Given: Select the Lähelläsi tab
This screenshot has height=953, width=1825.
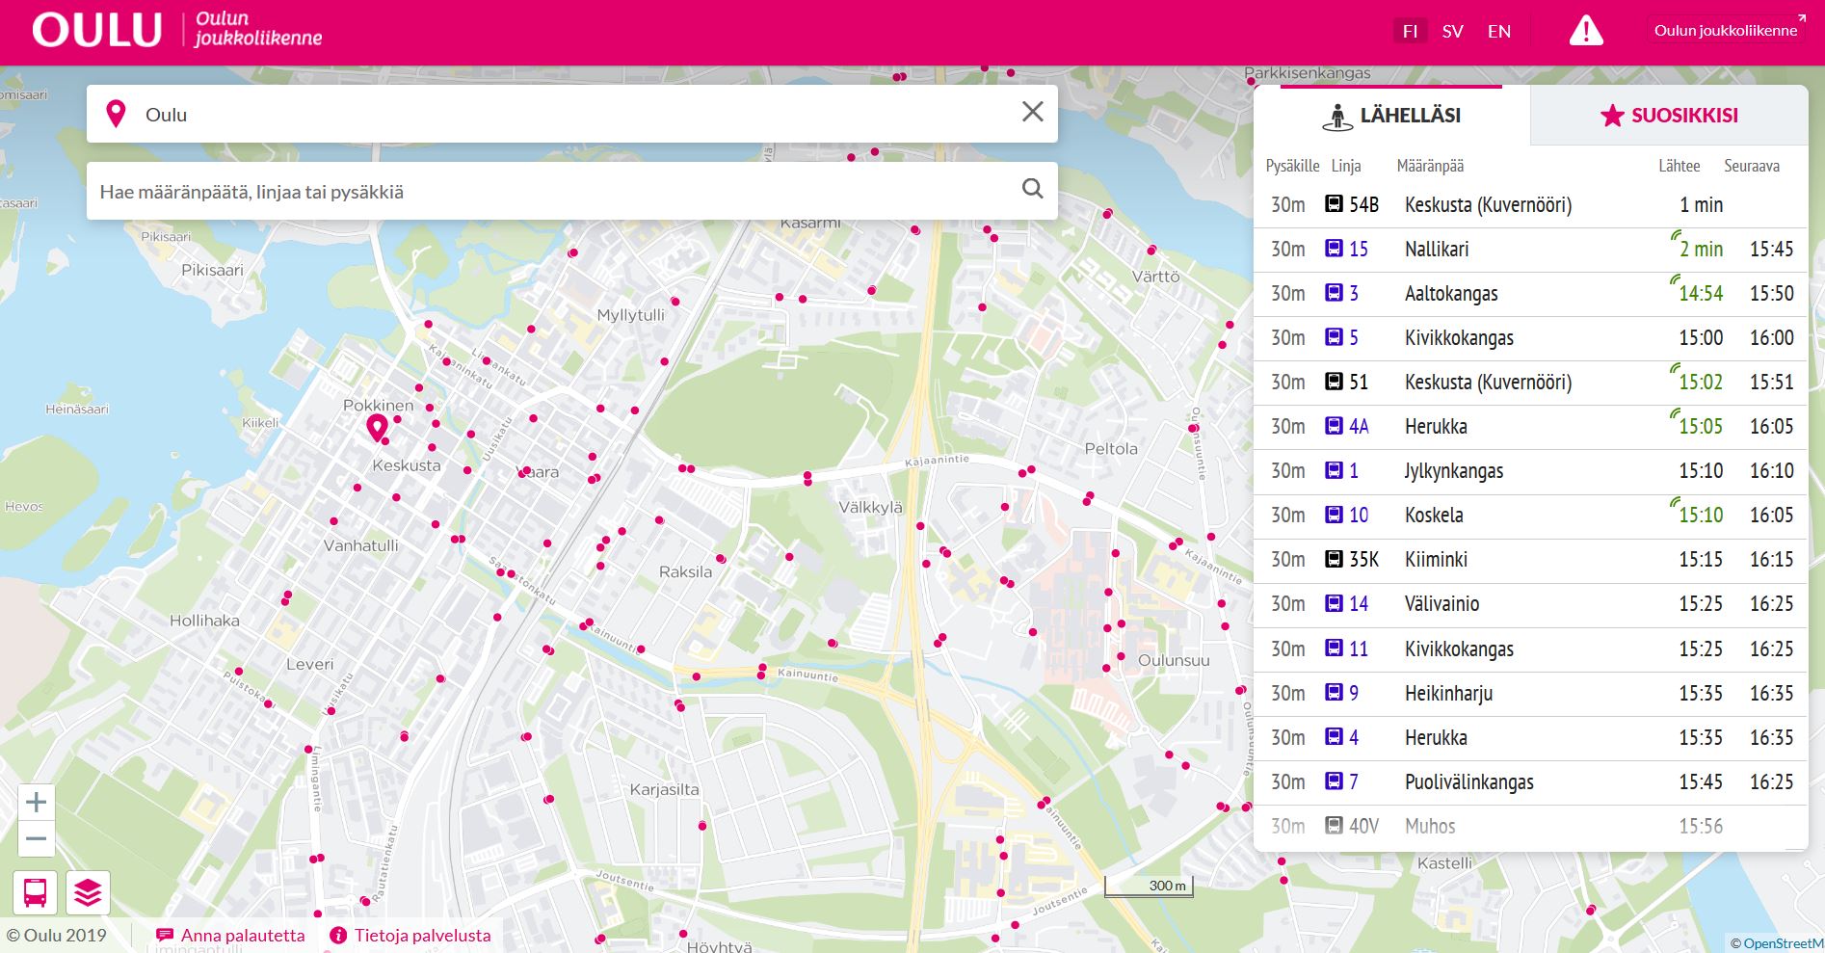Looking at the screenshot, I should click(x=1390, y=116).
